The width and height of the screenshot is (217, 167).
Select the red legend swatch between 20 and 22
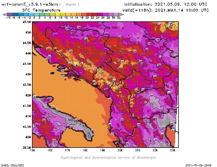[90, 15]
